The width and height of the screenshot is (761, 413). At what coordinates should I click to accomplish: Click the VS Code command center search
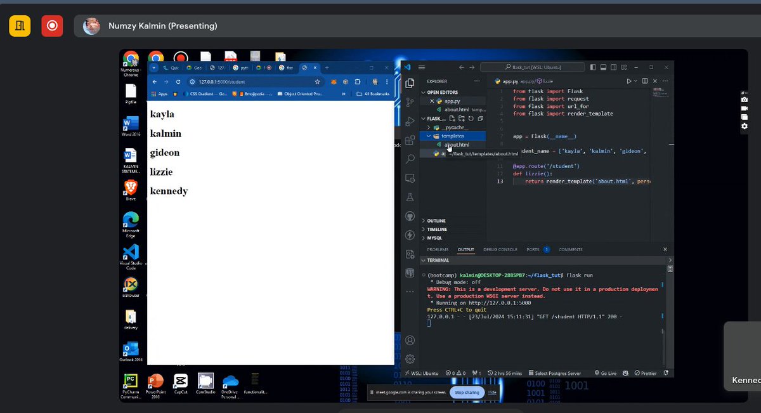pyautogui.click(x=533, y=67)
